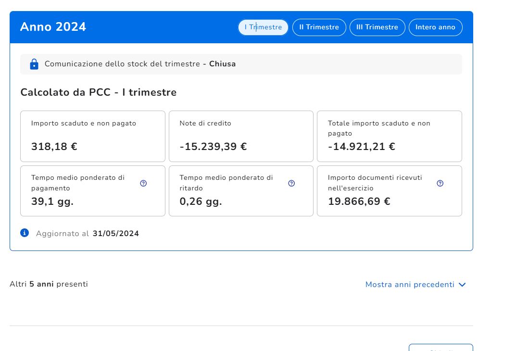Click the 31/05/2024 update date
Viewport: 516px width, 351px height.
click(116, 234)
